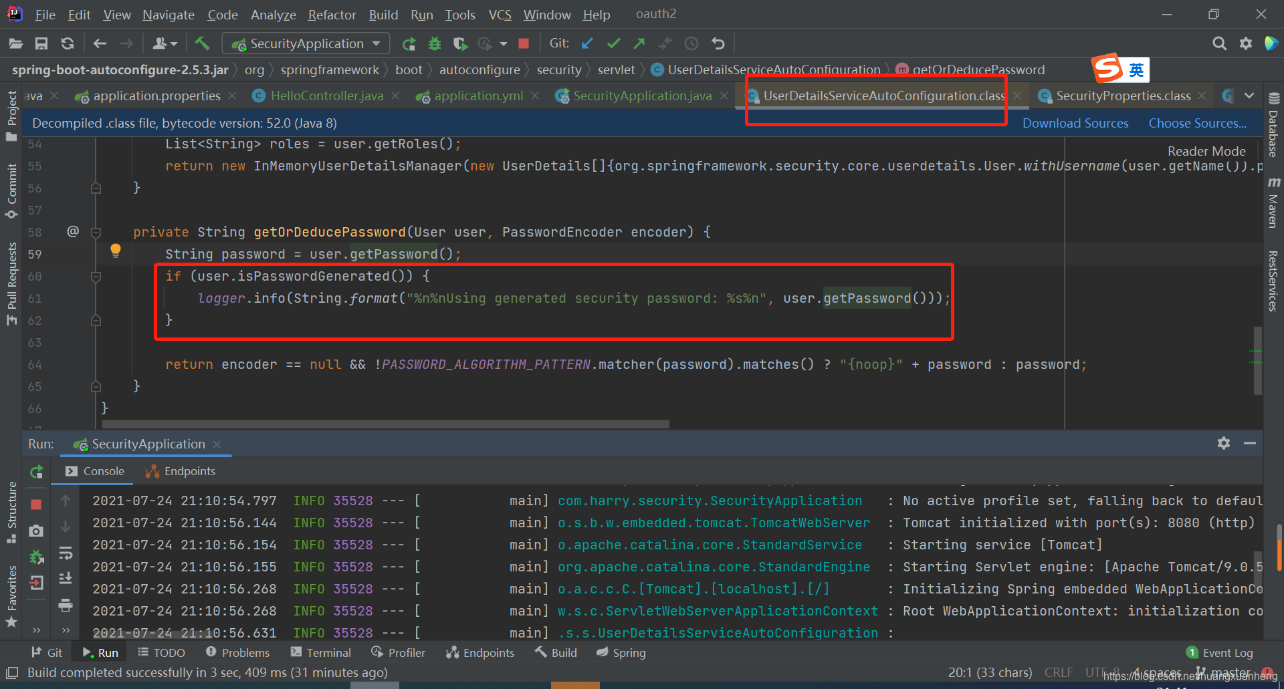Open the VCS menu
This screenshot has height=689, width=1284.
coord(500,14)
